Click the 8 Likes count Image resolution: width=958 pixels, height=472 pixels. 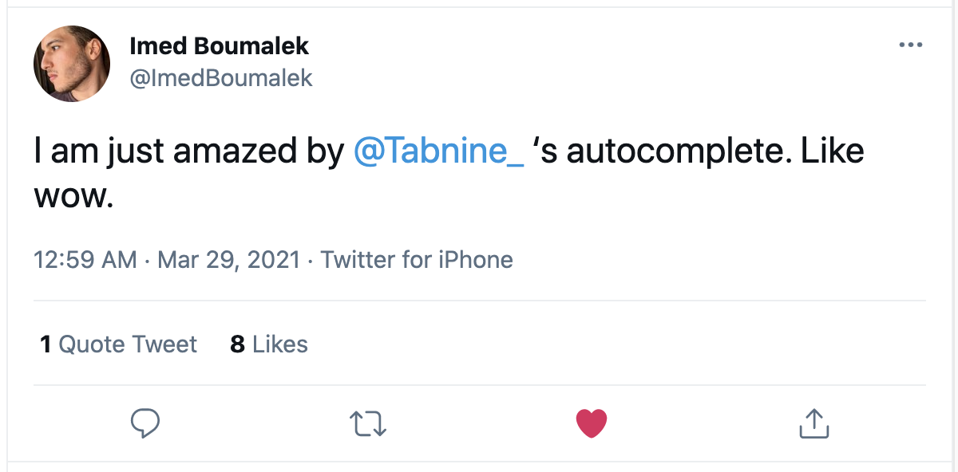[268, 344]
